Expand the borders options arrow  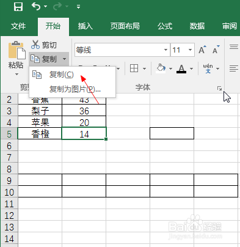144,68
